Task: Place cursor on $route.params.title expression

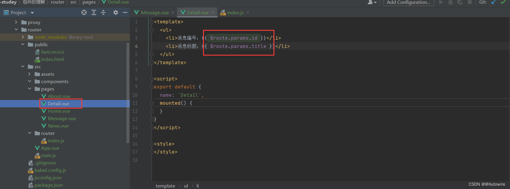Action: coord(238,46)
